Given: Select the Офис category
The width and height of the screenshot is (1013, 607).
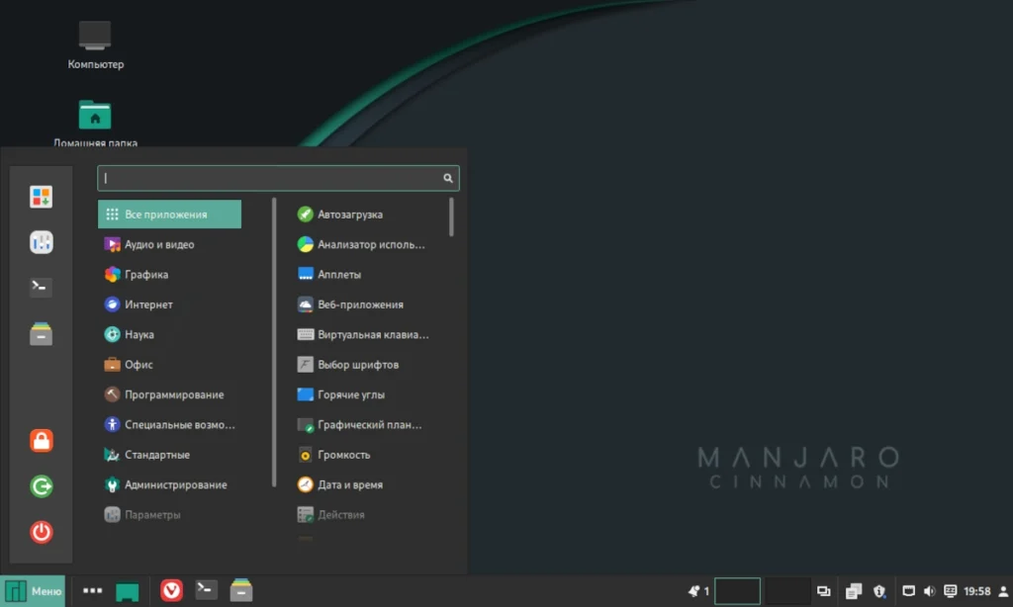Looking at the screenshot, I should coord(169,365).
